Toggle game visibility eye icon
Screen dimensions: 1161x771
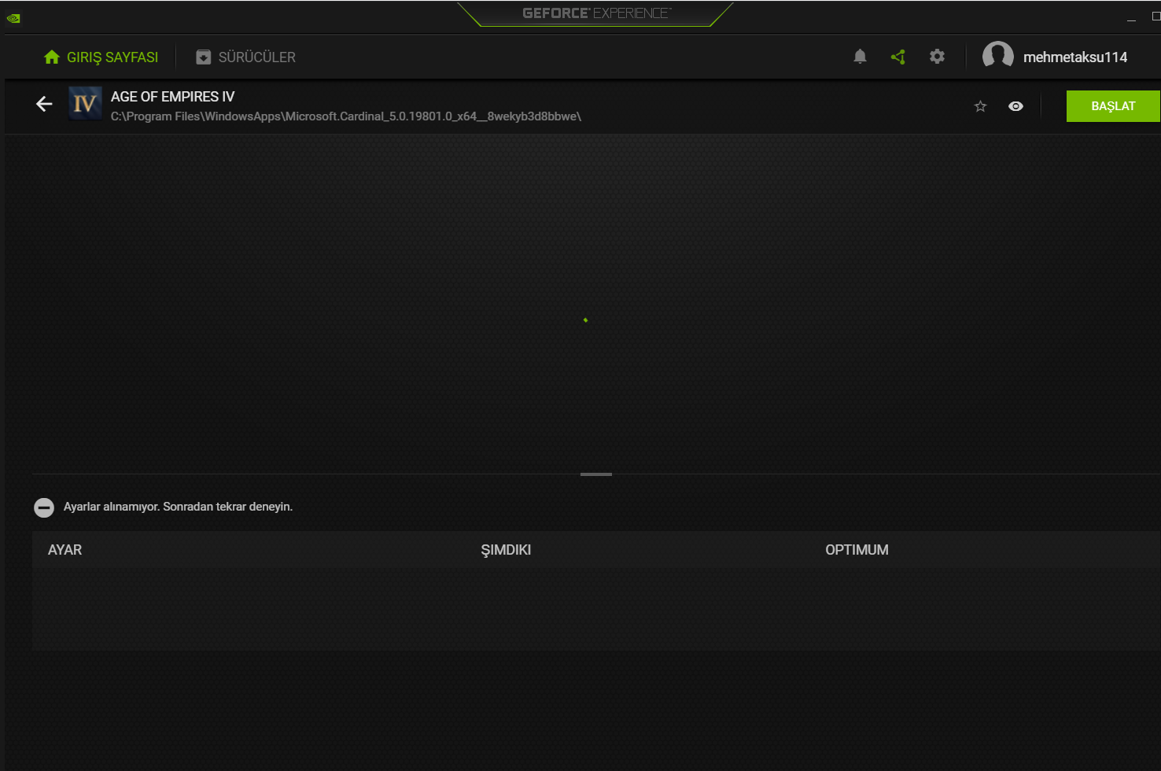pyautogui.click(x=1015, y=106)
